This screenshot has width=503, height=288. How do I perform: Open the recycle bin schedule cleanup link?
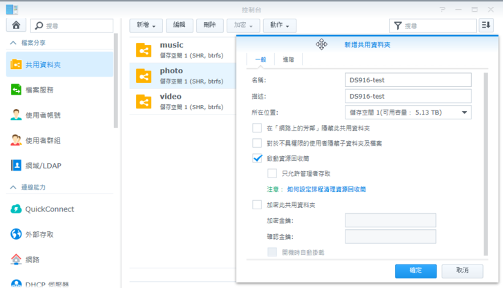click(x=326, y=189)
